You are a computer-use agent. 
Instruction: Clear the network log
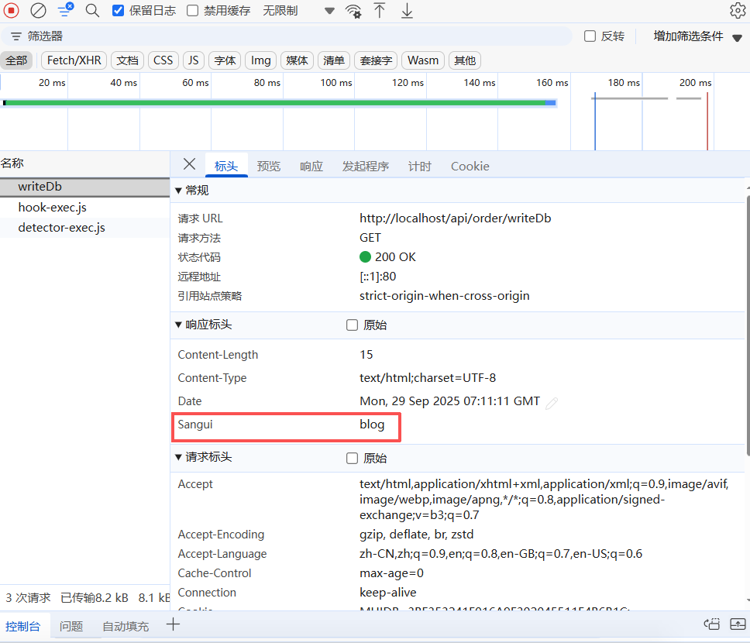[38, 11]
